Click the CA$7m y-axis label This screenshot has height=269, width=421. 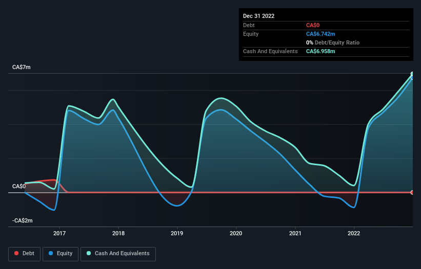22,67
